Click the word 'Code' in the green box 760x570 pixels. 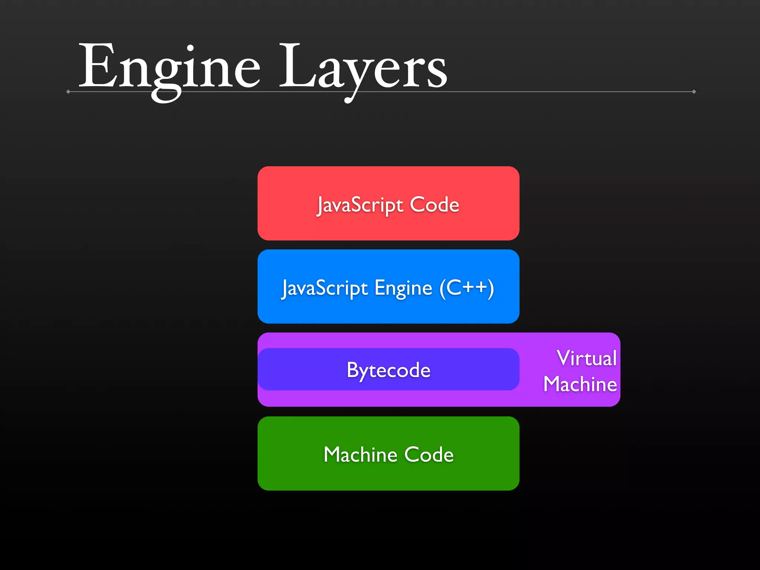429,455
